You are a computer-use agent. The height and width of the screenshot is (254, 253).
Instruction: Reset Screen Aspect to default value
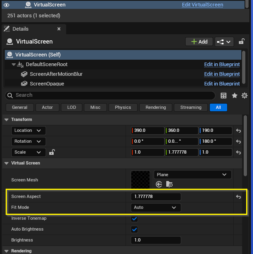tap(238, 197)
